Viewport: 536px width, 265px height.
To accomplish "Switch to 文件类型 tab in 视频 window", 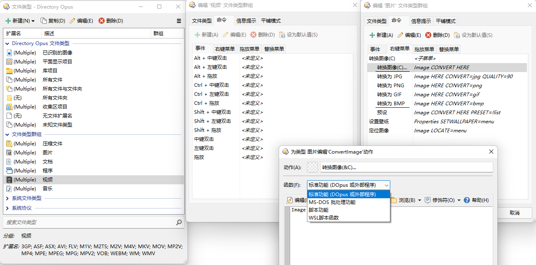I will (x=202, y=21).
